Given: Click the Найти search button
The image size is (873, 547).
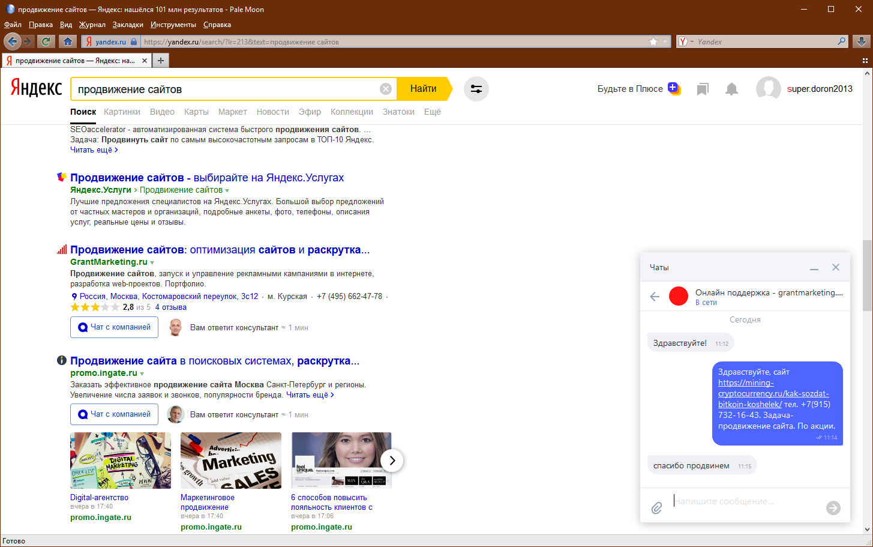Looking at the screenshot, I should [424, 89].
